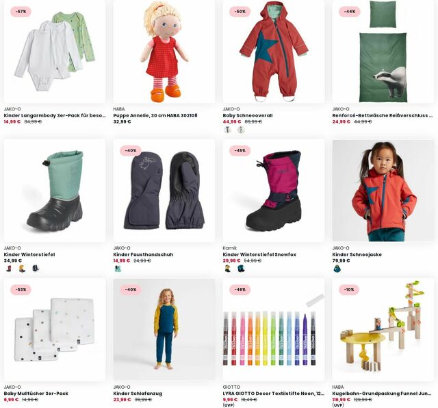Pick the dark navy Kinder Winterstiefel variant
Screen dimensions: 438x408
36,269
